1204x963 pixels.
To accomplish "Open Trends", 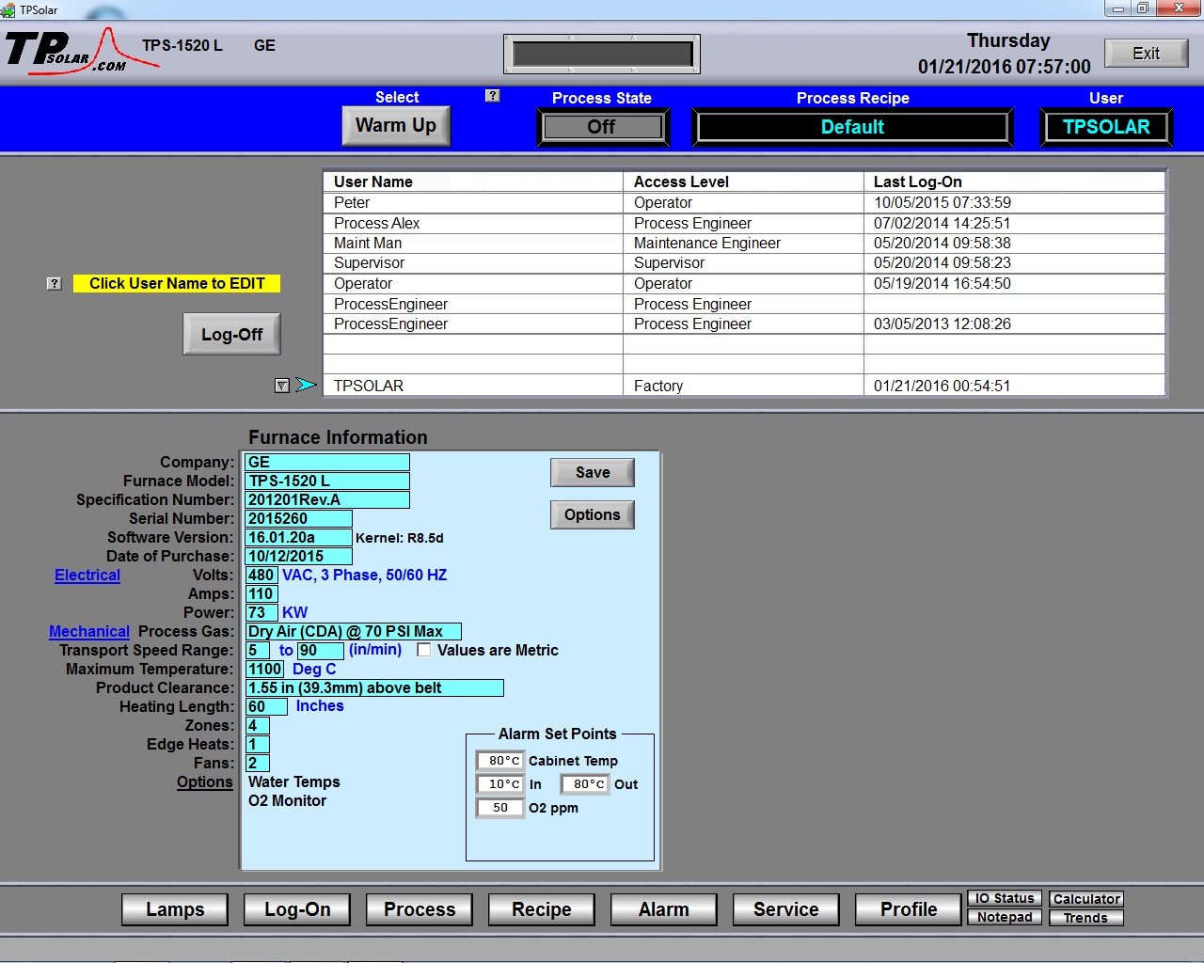I will click(1086, 918).
